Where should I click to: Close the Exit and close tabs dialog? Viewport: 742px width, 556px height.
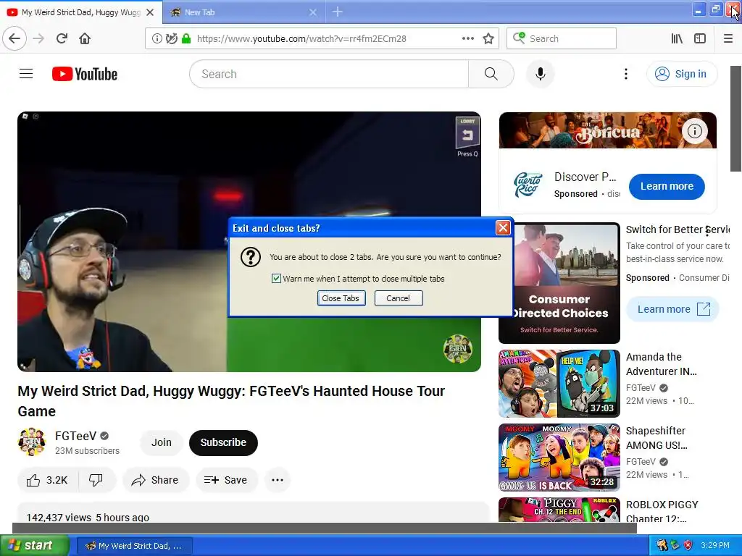[x=503, y=228]
